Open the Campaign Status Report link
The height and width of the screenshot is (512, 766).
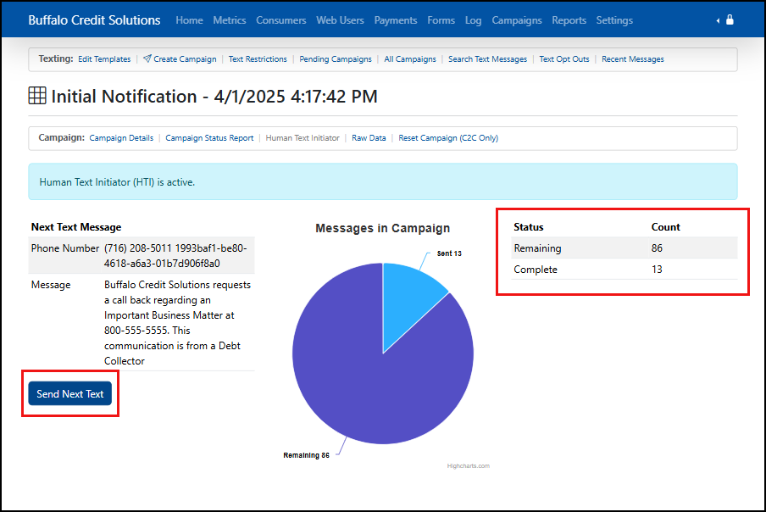209,138
